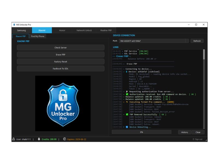The height and width of the screenshot is (164, 219).
Task: Open the Honor tab
Action: pos(62,30)
